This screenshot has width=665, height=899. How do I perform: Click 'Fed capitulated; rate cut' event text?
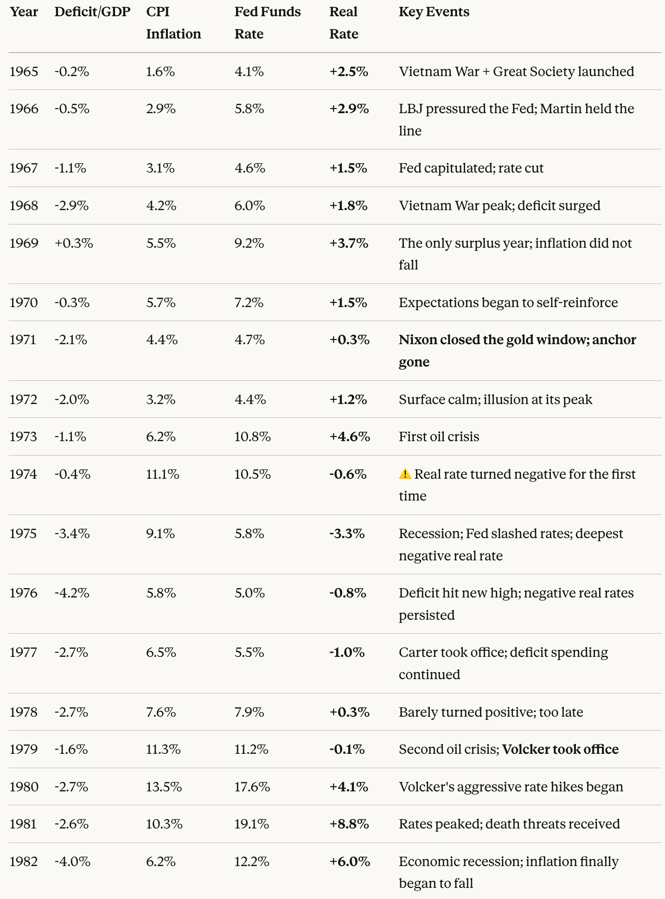tap(471, 168)
